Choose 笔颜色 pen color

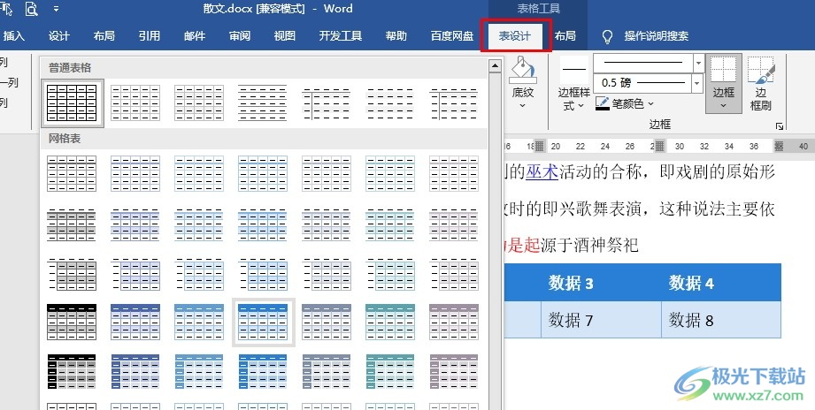[x=624, y=103]
